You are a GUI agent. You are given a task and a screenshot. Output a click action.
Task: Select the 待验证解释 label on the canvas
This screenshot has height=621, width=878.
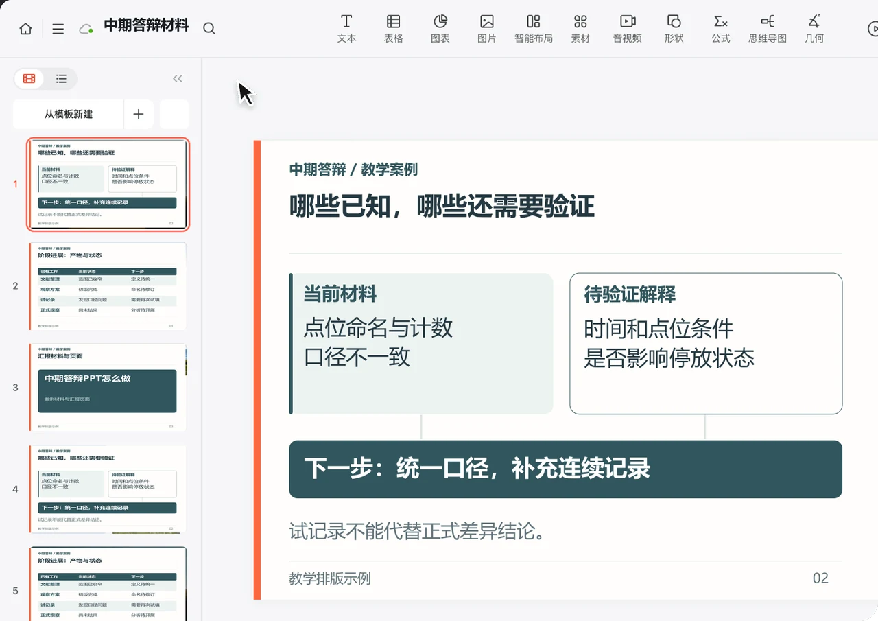630,295
